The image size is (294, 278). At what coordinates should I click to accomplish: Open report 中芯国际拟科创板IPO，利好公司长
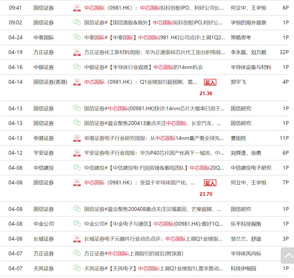pos(154,8)
